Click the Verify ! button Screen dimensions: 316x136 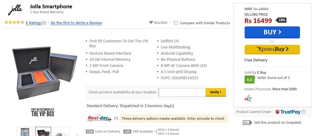coord(215,92)
